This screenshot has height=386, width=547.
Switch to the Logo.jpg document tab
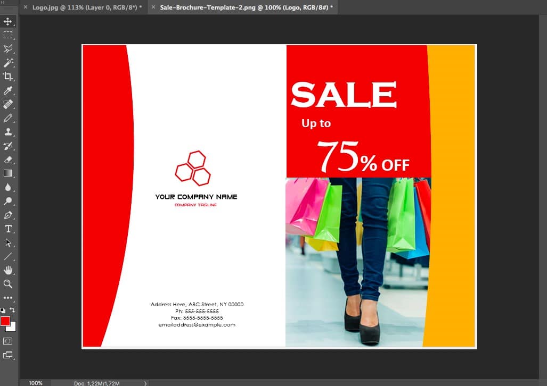[x=85, y=7]
